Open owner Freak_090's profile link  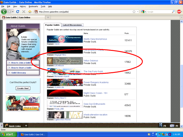tap(59, 109)
